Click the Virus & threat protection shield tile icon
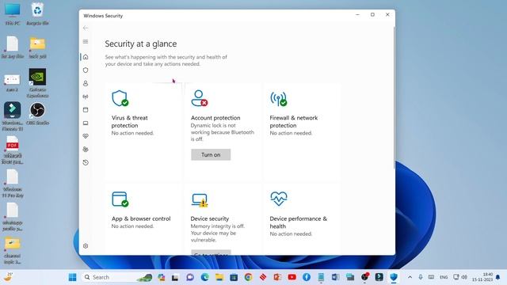 [120, 98]
